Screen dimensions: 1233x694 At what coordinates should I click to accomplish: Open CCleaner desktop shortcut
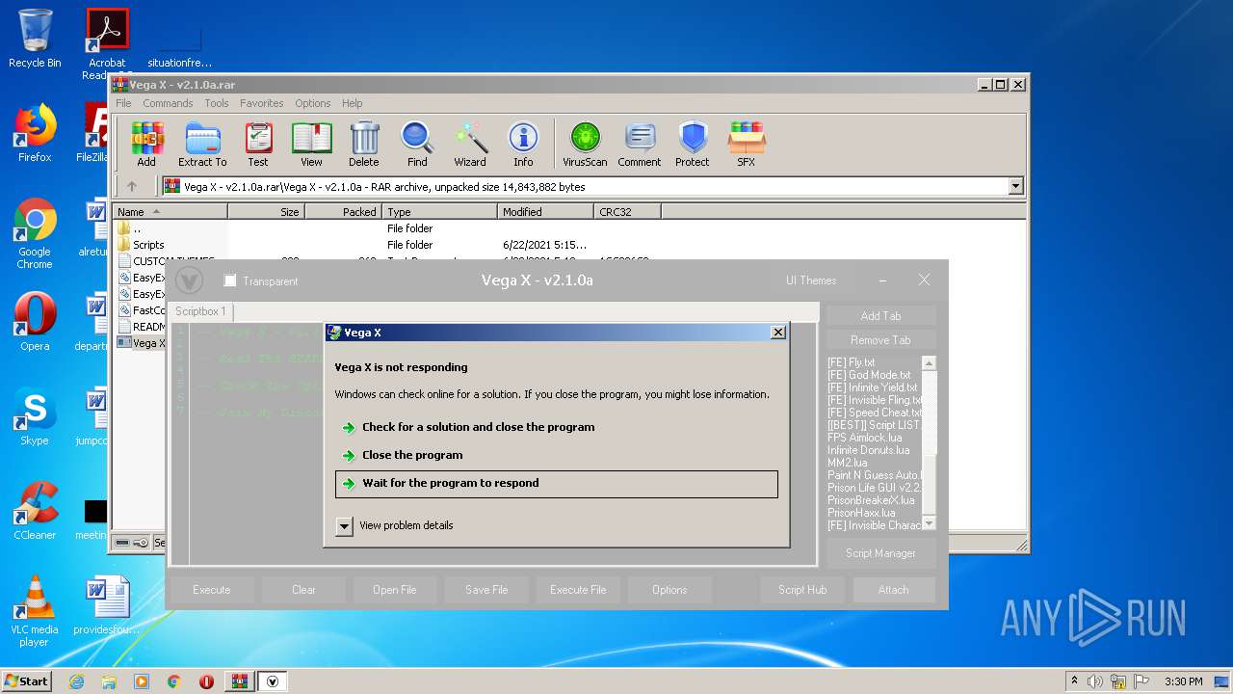point(35,511)
